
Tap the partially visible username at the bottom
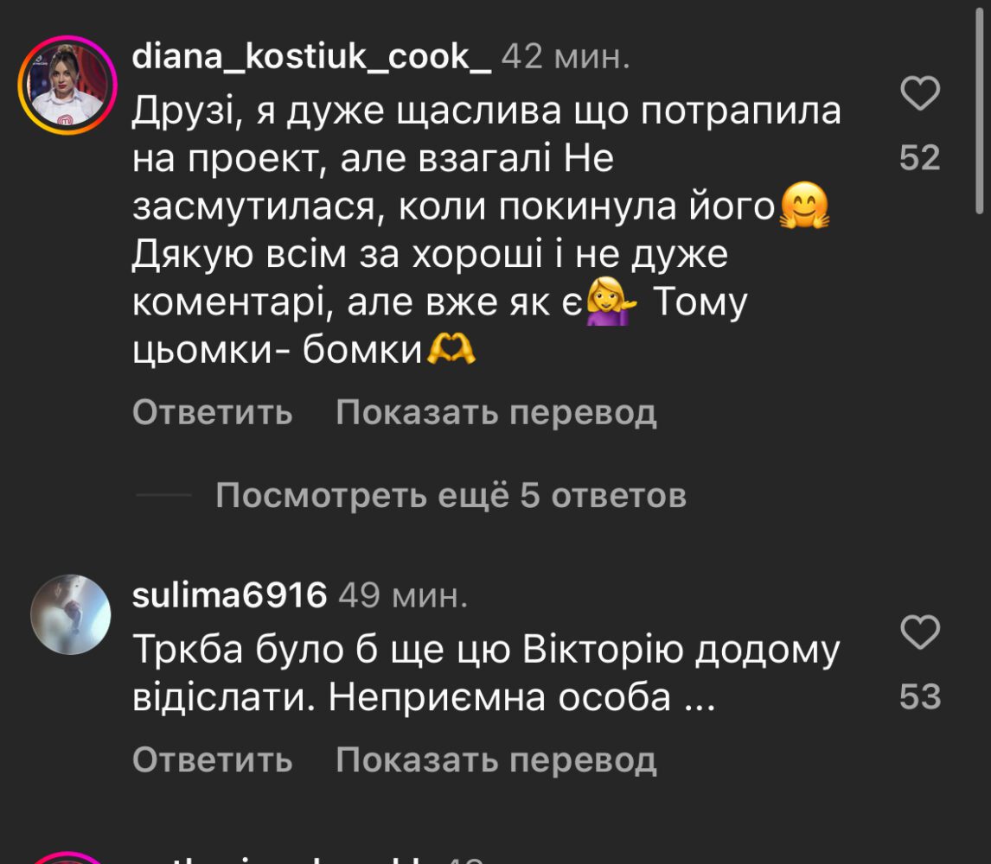[285, 858]
